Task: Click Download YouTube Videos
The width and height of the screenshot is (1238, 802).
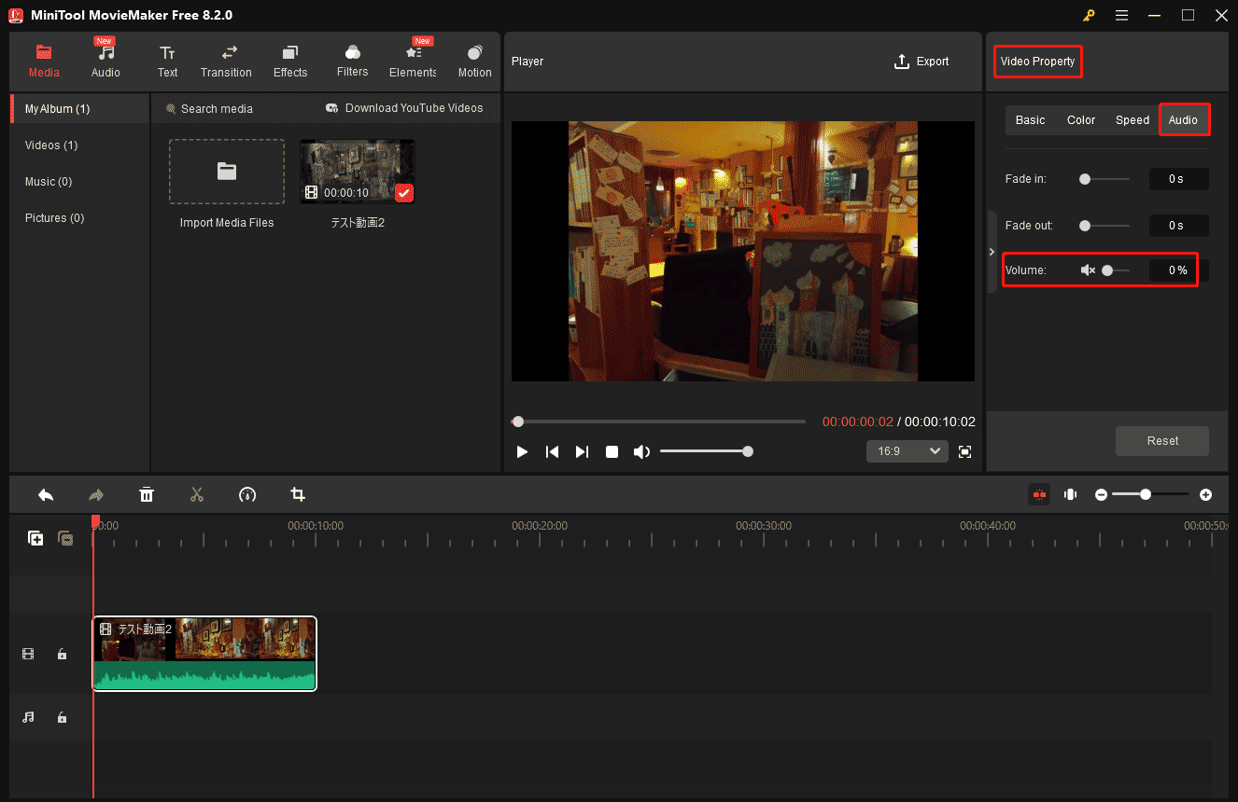Action: [404, 108]
